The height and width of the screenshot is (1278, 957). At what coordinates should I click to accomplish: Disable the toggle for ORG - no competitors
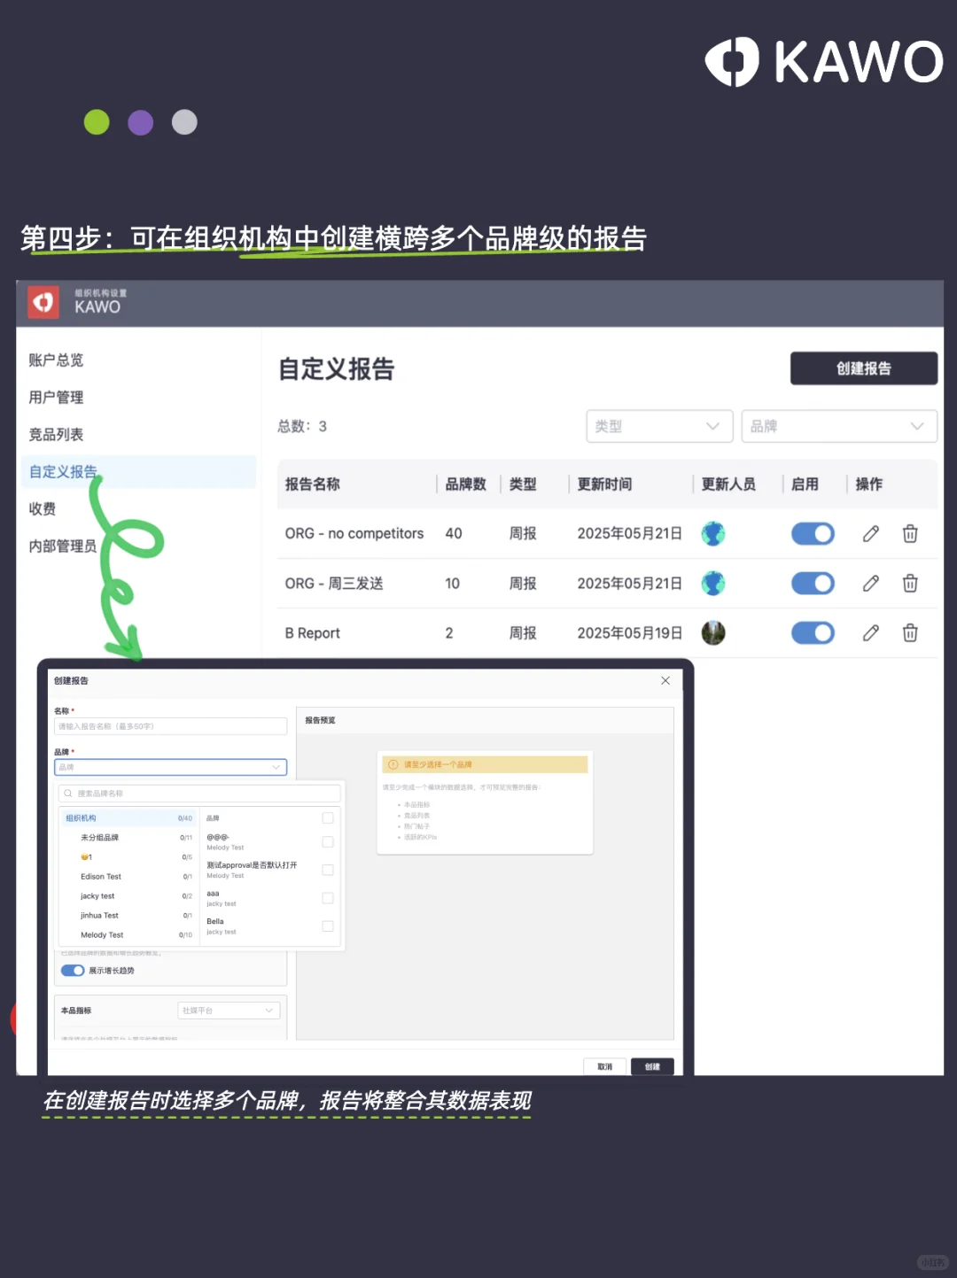[813, 533]
